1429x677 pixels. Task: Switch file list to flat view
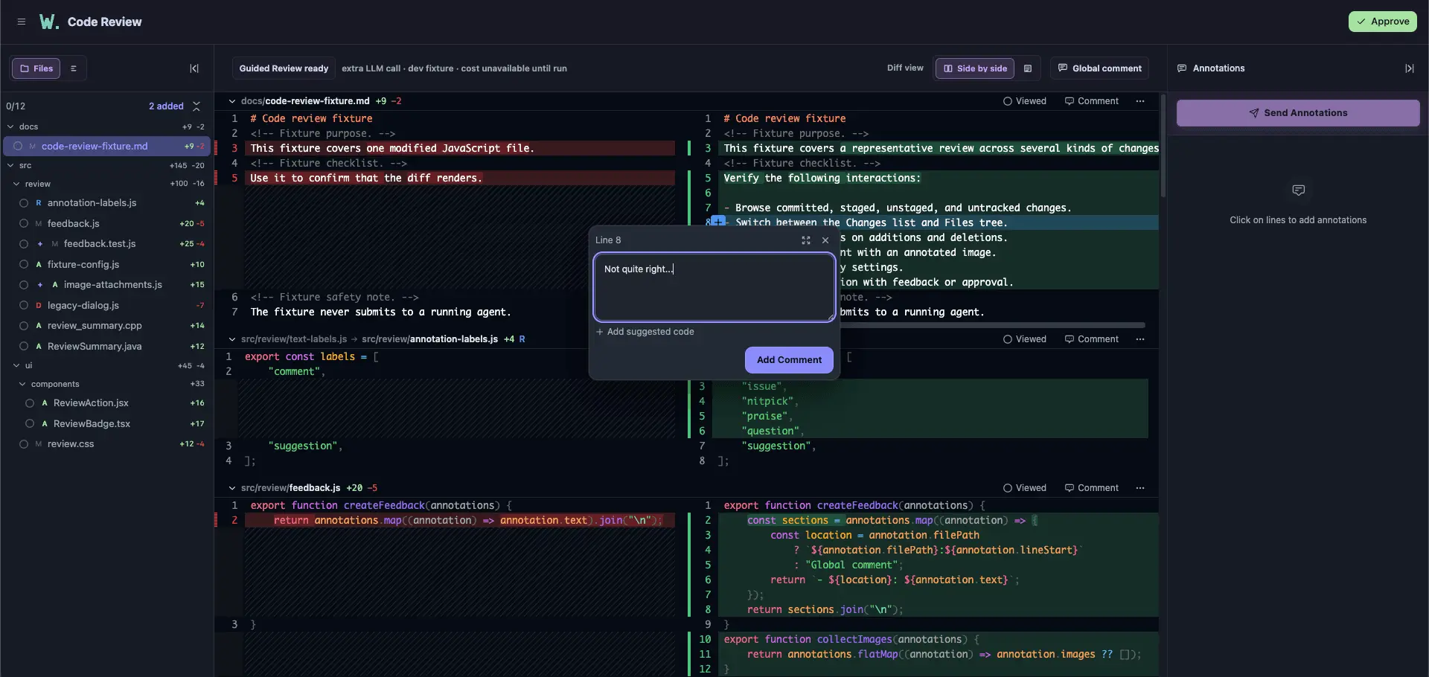pos(74,68)
